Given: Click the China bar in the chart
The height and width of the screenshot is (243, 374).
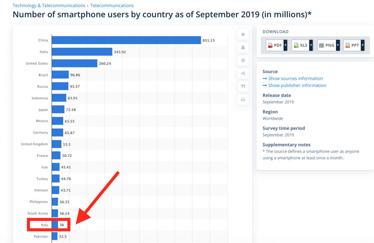Looking at the screenshot, I should coord(126,40).
